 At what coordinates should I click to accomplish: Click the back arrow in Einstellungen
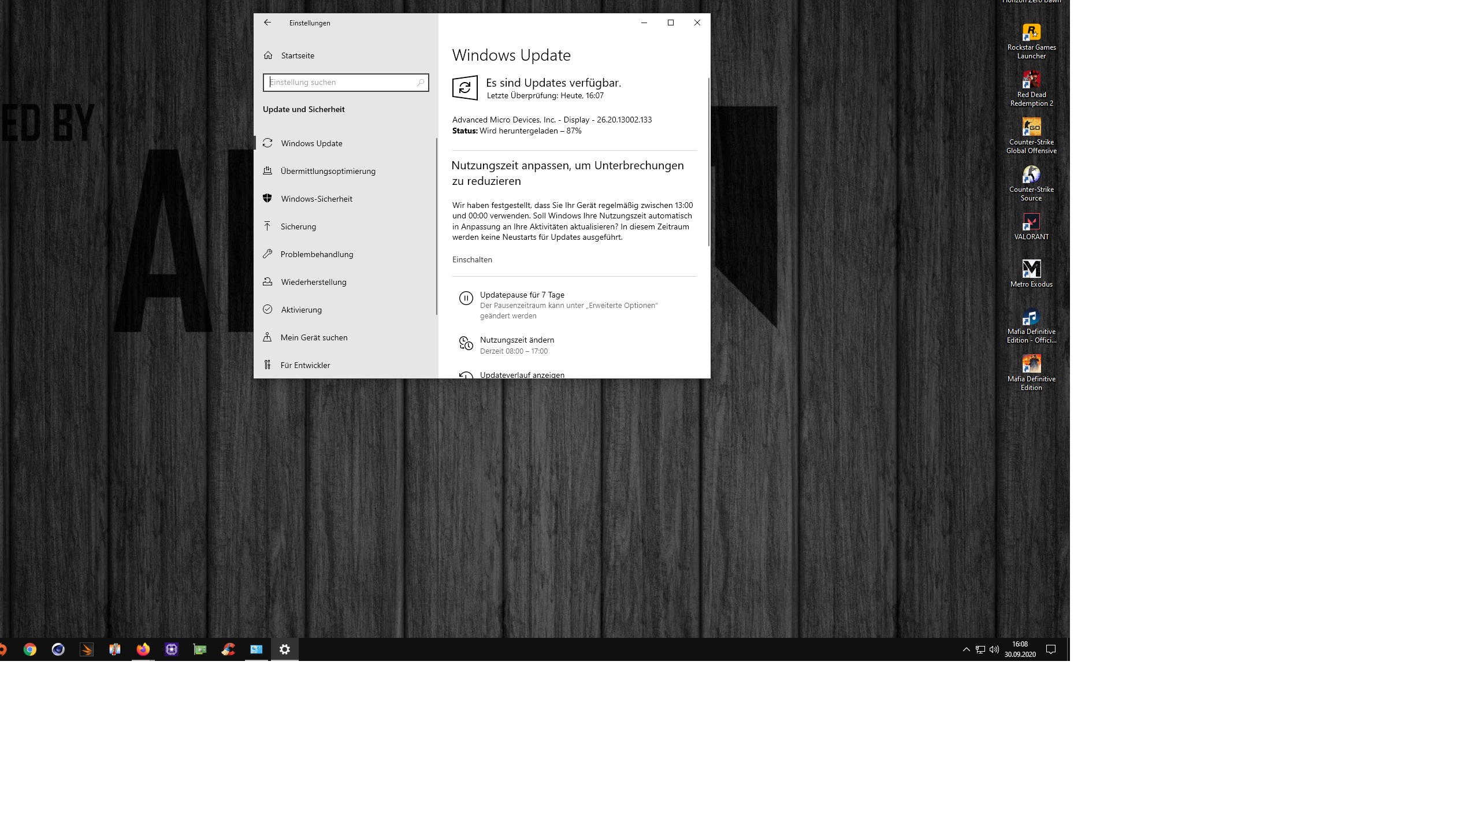(x=267, y=23)
